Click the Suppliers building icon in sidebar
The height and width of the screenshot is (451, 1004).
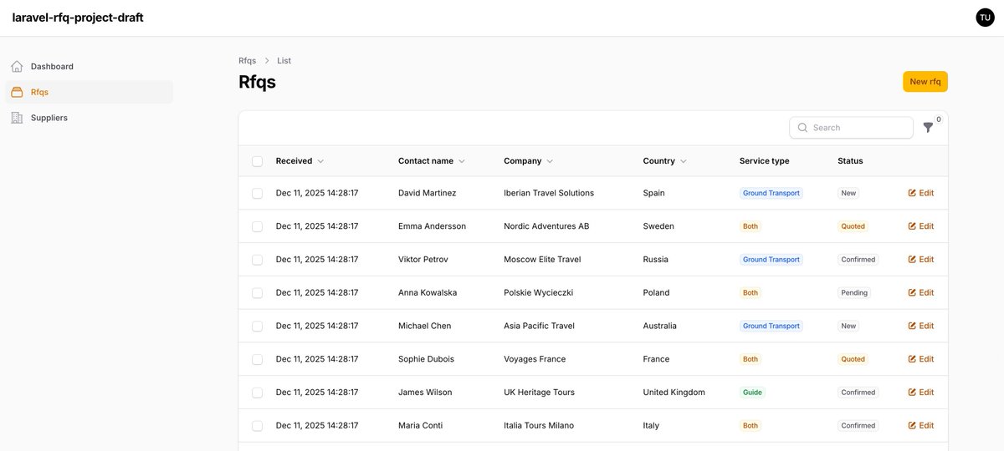(17, 119)
